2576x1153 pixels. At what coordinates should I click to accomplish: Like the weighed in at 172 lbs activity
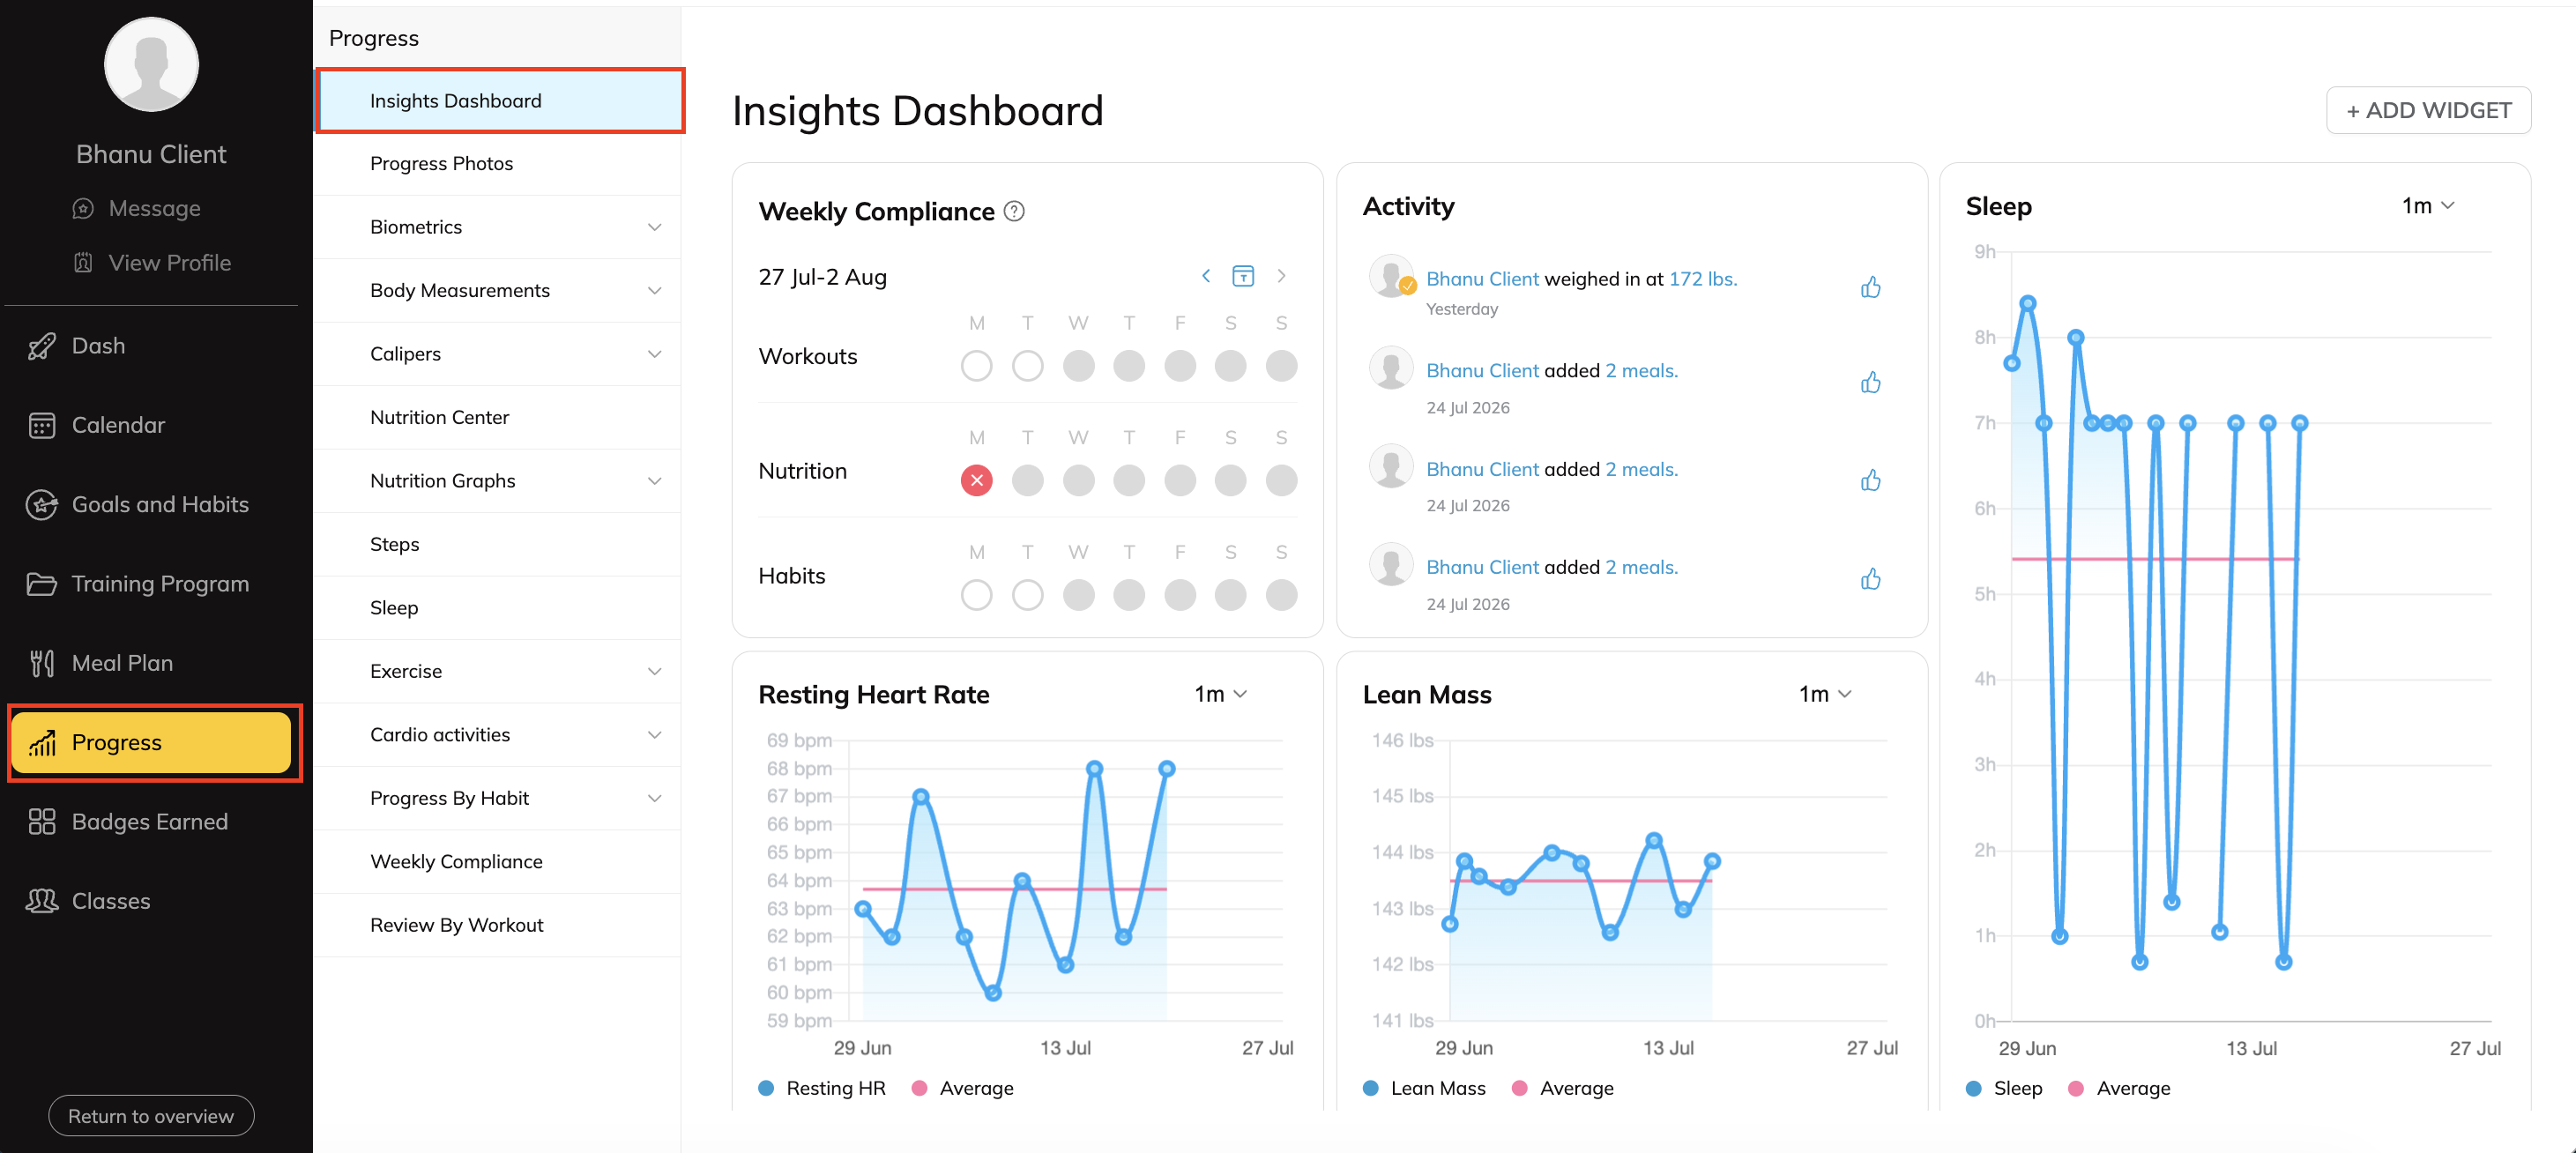click(1870, 288)
